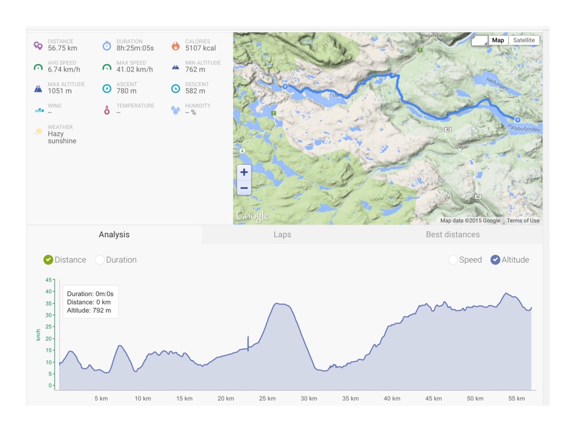Click the Avg Speed gauge icon
Image resolution: width=576 pixels, height=432 pixels.
(x=38, y=67)
